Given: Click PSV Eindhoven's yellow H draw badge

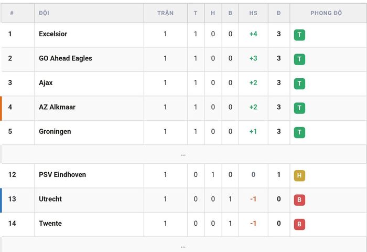Looking at the screenshot, I should (299, 175).
